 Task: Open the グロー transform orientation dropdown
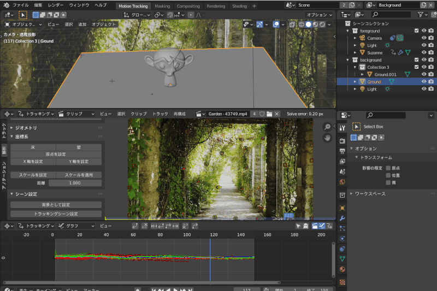pos(137,15)
